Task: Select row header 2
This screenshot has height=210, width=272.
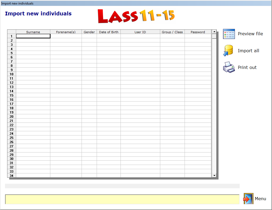Action: 12,40
